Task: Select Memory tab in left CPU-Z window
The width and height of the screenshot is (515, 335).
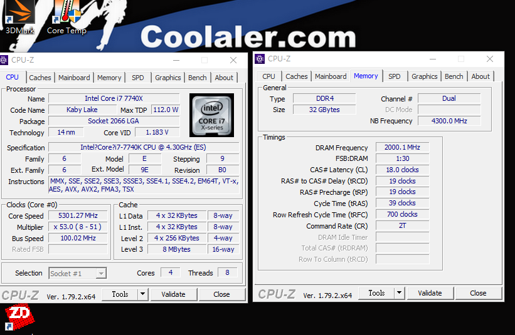Action: (x=109, y=78)
